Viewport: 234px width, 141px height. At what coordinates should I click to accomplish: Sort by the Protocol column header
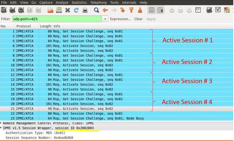27,26
